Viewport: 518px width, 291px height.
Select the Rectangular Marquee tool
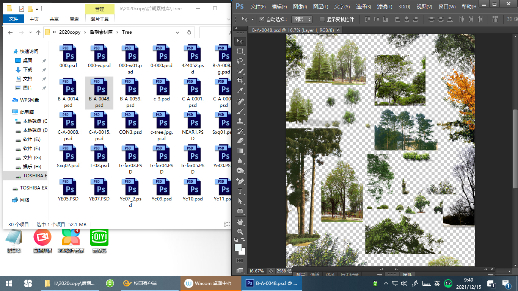click(240, 51)
